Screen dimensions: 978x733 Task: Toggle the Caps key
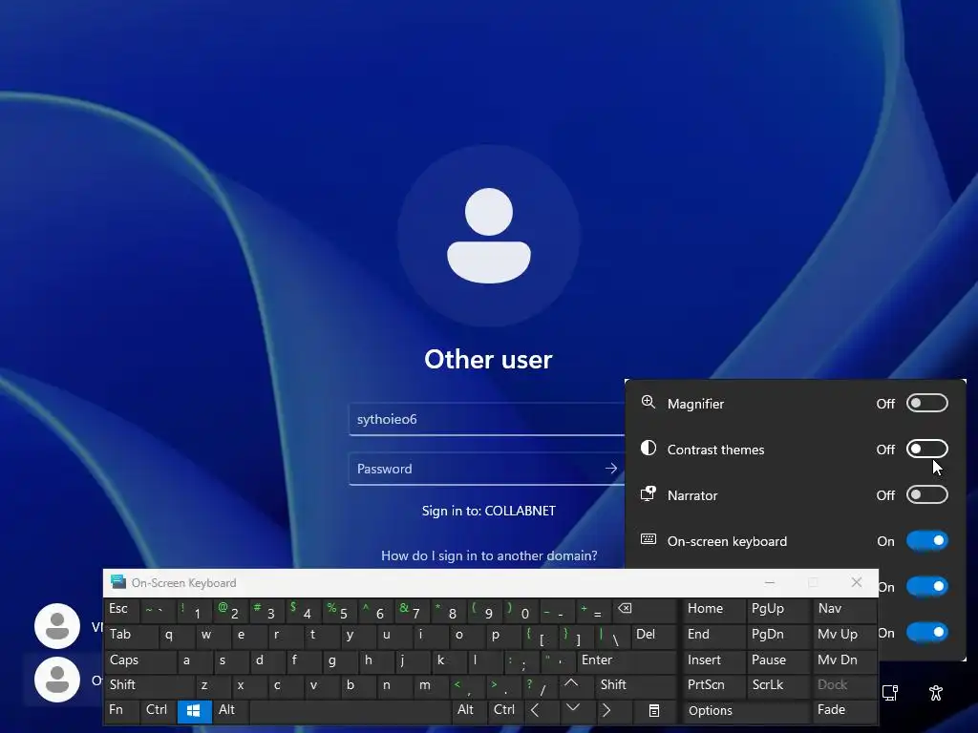coord(140,661)
